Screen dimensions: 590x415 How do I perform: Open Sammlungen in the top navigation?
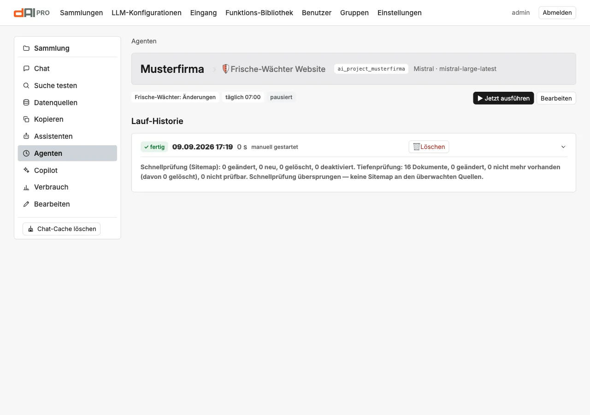82,13
